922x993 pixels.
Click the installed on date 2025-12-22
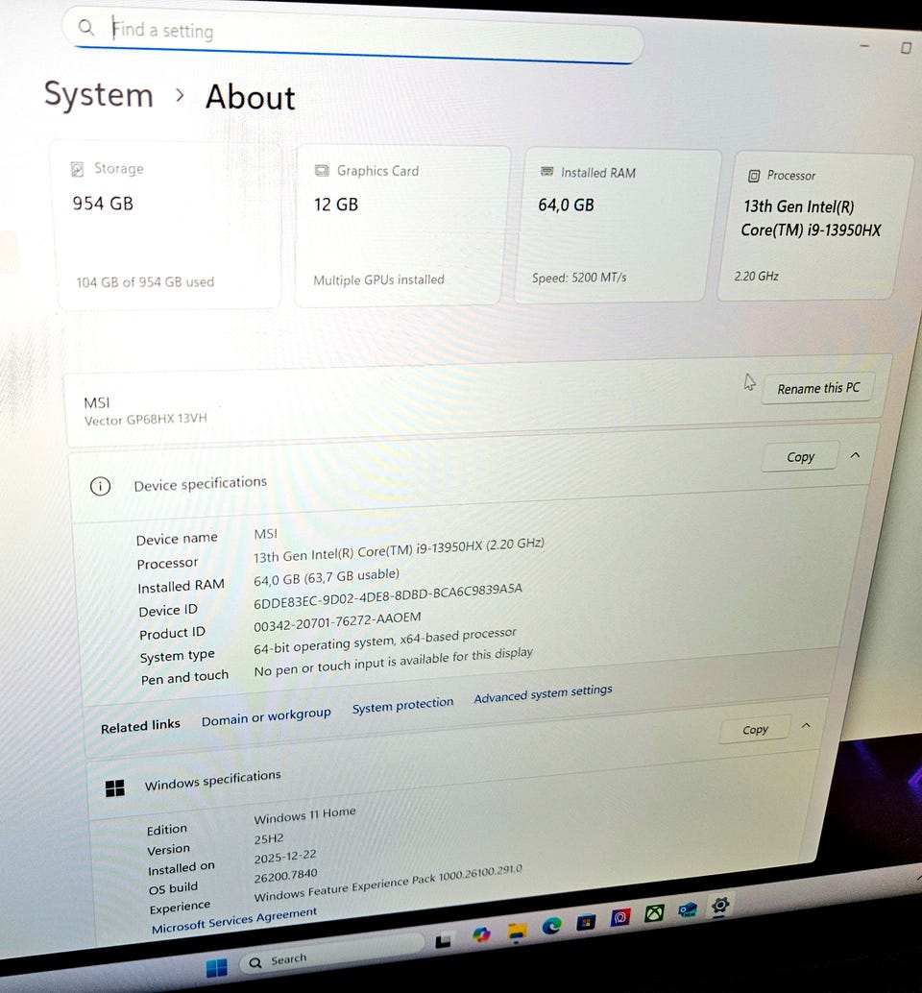pyautogui.click(x=285, y=857)
